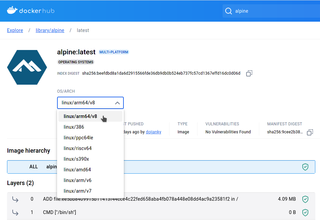Select linux/386 from architecture list
Viewport: 320px width, 221px height.
(x=74, y=127)
